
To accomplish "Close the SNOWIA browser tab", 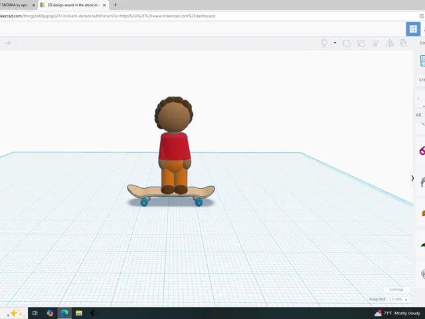I will (34, 5).
